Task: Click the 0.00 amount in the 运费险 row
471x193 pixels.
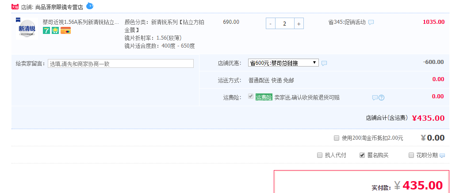Action: click(438, 96)
